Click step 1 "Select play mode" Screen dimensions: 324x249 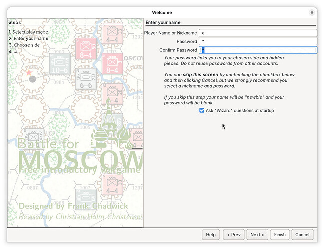28,32
